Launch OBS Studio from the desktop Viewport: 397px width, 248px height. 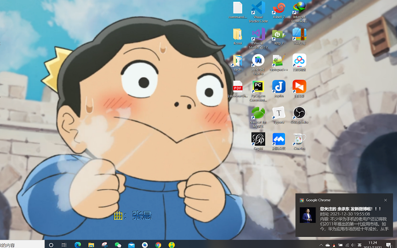(299, 115)
